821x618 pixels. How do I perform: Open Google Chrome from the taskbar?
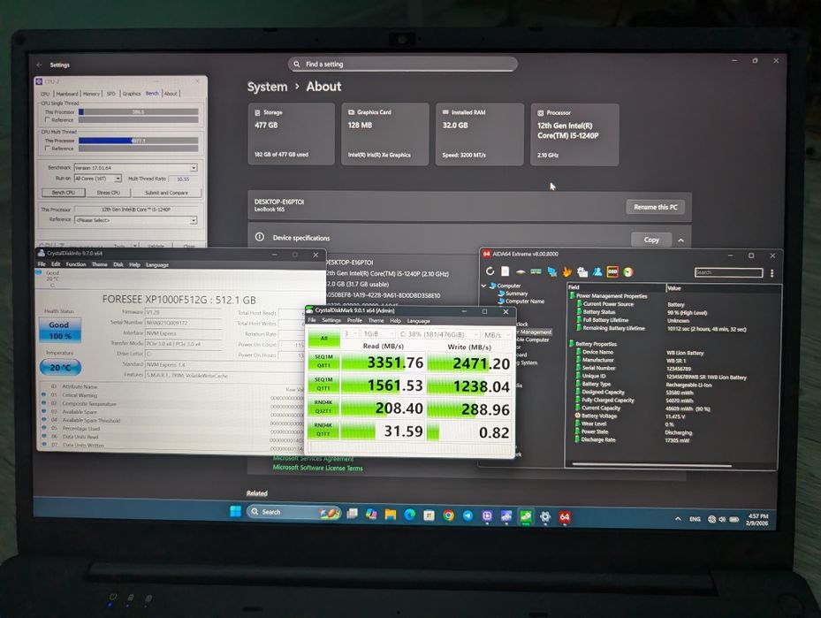[x=448, y=515]
